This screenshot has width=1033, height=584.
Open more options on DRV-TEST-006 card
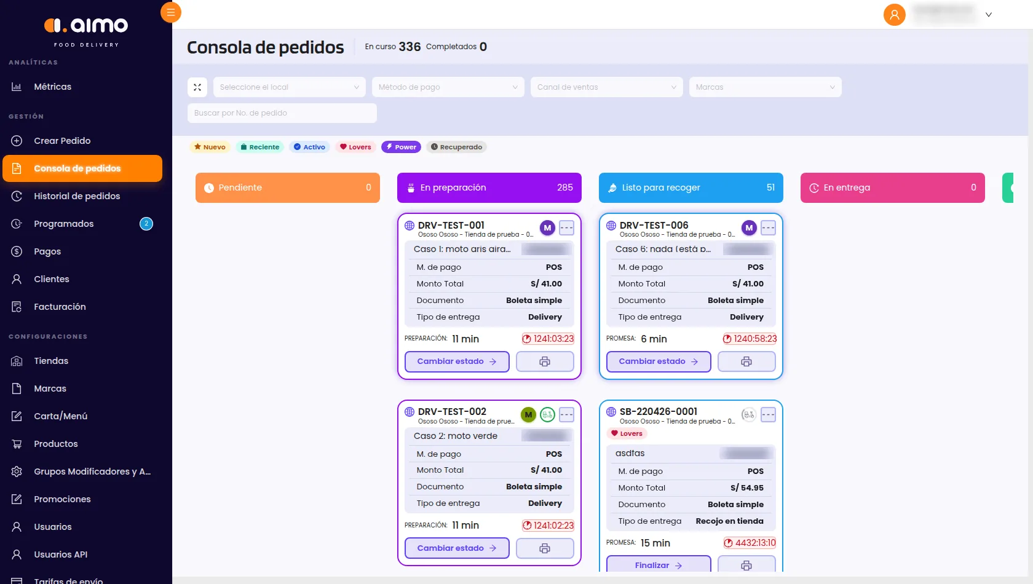768,228
